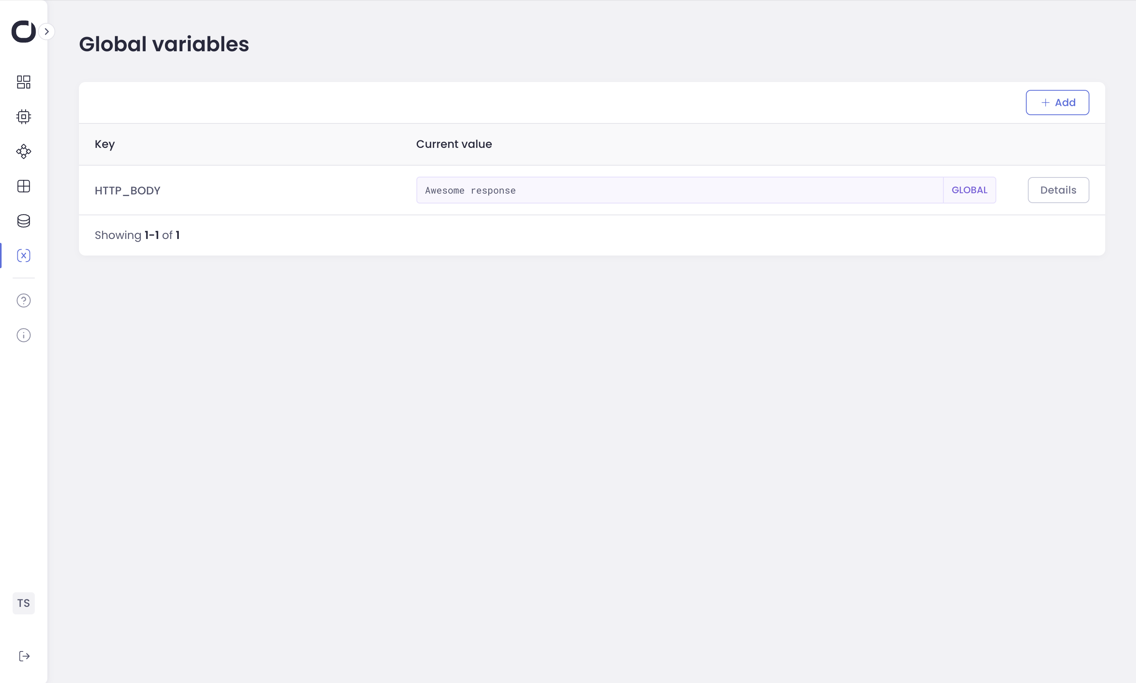1136x683 pixels.
Task: Click the Current value column header
Action: pos(454,144)
